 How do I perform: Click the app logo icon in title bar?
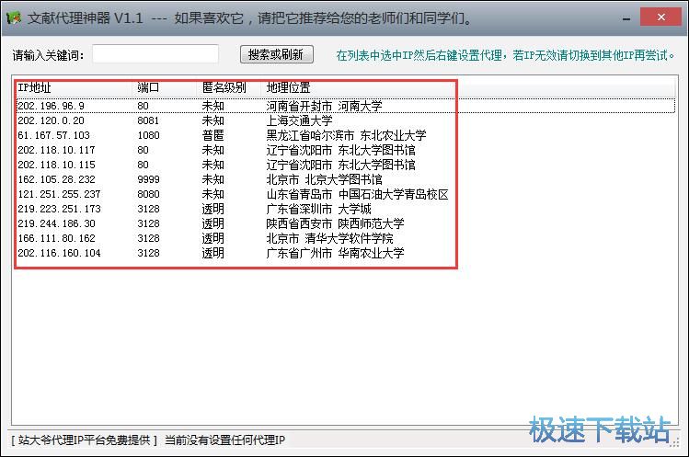(x=14, y=18)
